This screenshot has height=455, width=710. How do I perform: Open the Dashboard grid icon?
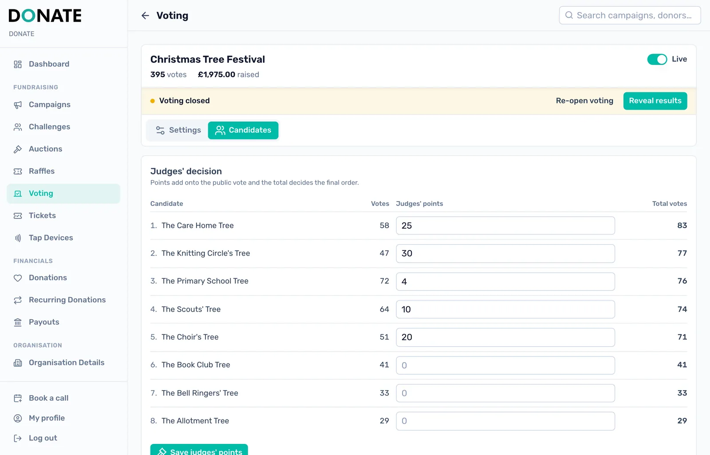pyautogui.click(x=18, y=64)
